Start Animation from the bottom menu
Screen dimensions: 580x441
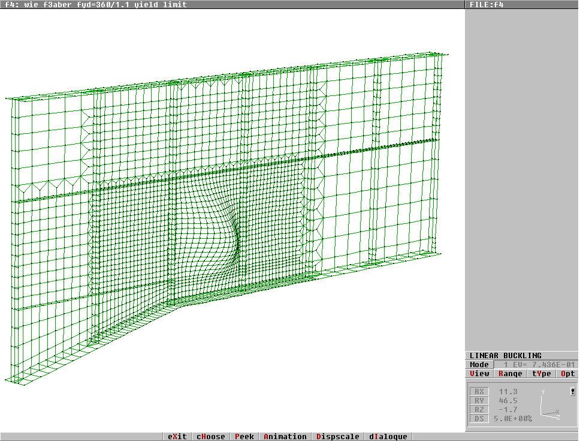(x=285, y=437)
